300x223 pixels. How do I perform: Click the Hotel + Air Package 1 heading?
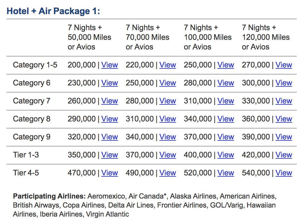(x=53, y=11)
